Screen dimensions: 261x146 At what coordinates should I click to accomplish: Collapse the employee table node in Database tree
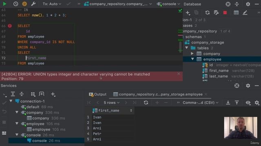192,59
